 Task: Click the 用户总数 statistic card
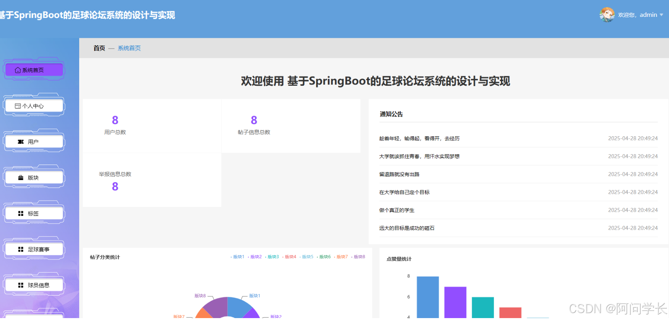point(152,126)
